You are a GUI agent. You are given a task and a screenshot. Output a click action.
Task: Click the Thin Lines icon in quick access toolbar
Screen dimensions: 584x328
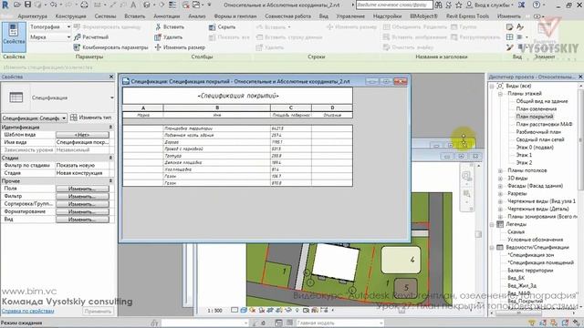(x=172, y=5)
